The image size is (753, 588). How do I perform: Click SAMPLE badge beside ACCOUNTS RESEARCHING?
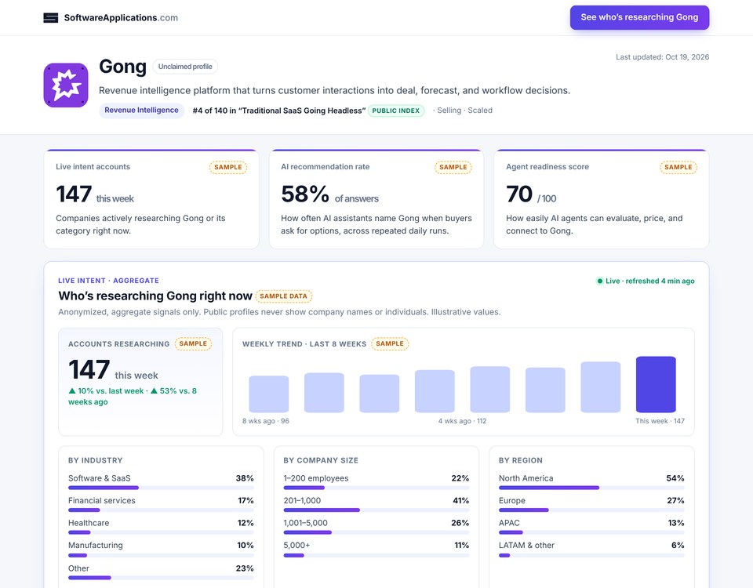pos(193,343)
